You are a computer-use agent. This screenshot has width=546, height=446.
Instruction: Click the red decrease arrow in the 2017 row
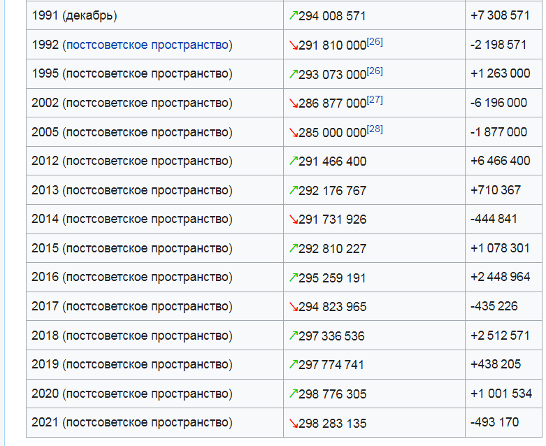293,306
